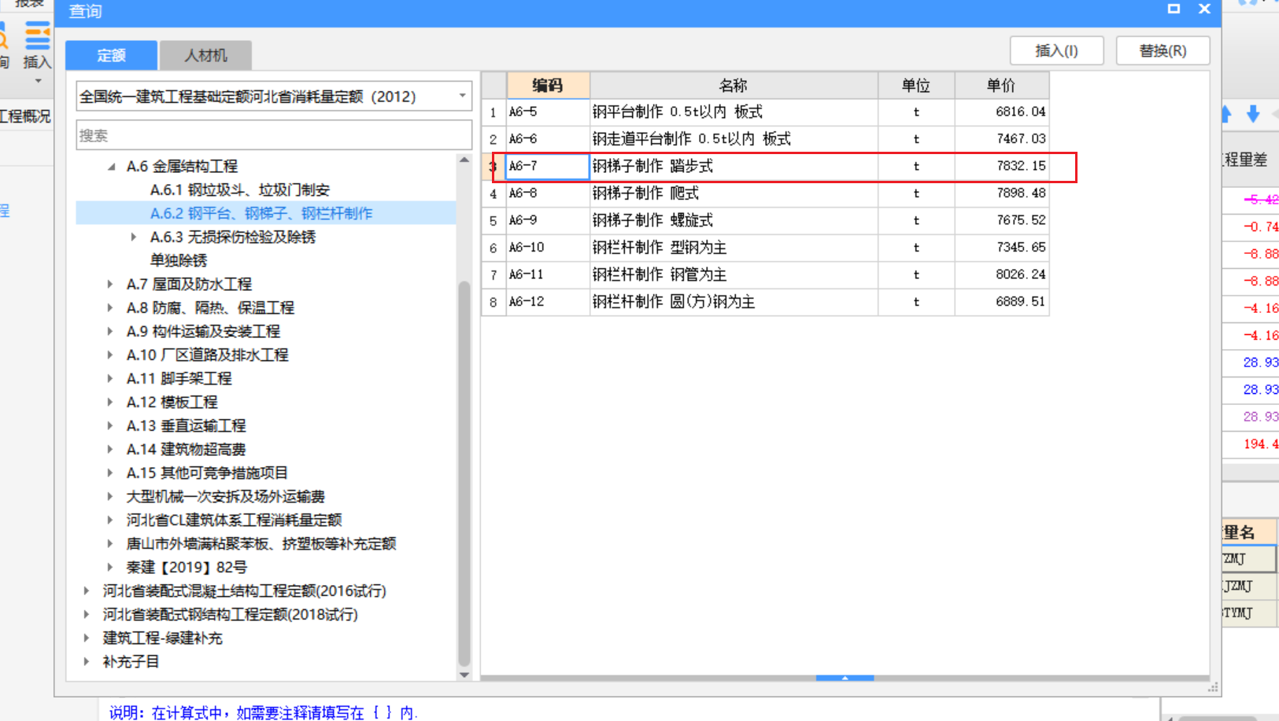Image resolution: width=1279 pixels, height=721 pixels.
Task: Select 秦建【2019】82号 item
Action: 187,567
